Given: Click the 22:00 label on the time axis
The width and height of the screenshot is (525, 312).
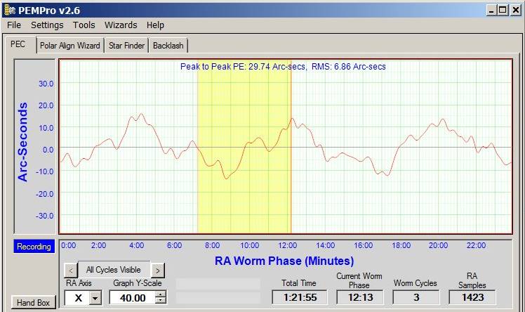Looking at the screenshot, I should [476, 245].
